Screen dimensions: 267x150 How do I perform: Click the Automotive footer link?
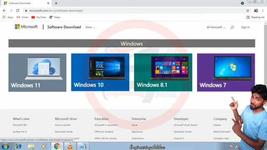pyautogui.click(x=138, y=138)
